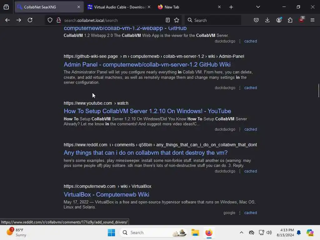Open the uBlock Origin extension icon
Screen dimensions: 320x240
tap(302, 20)
